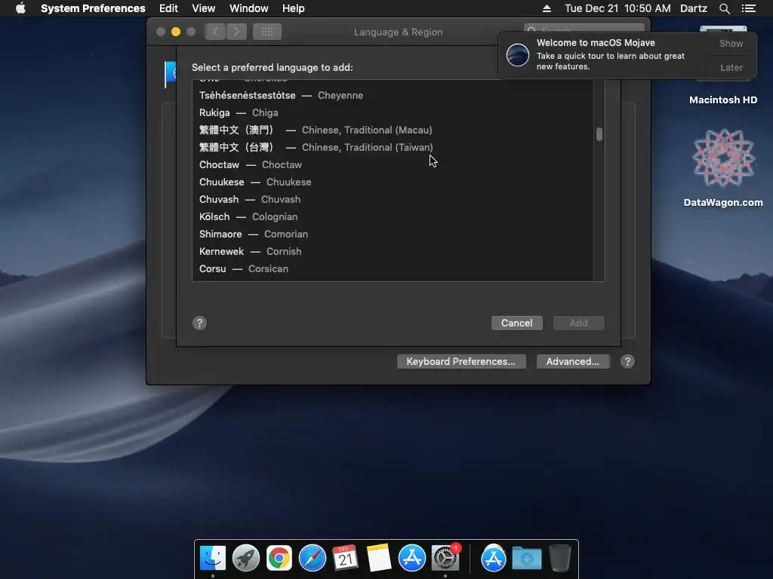Click Later on the Mojave notification
773x579 pixels.
[731, 67]
